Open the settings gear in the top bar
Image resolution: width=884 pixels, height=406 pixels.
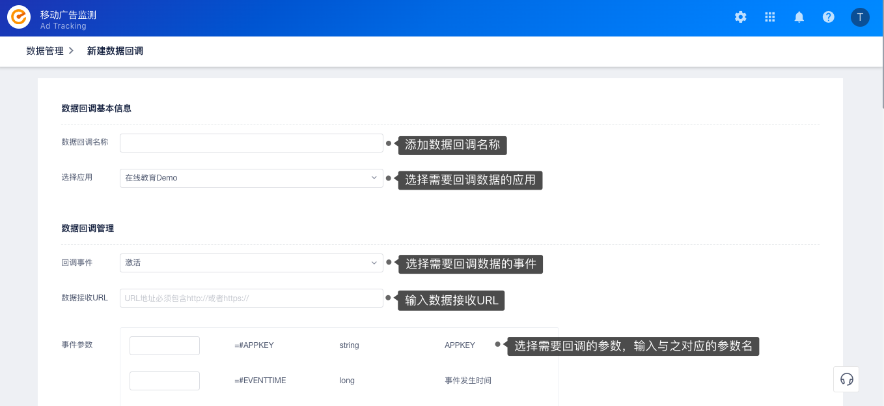[741, 17]
